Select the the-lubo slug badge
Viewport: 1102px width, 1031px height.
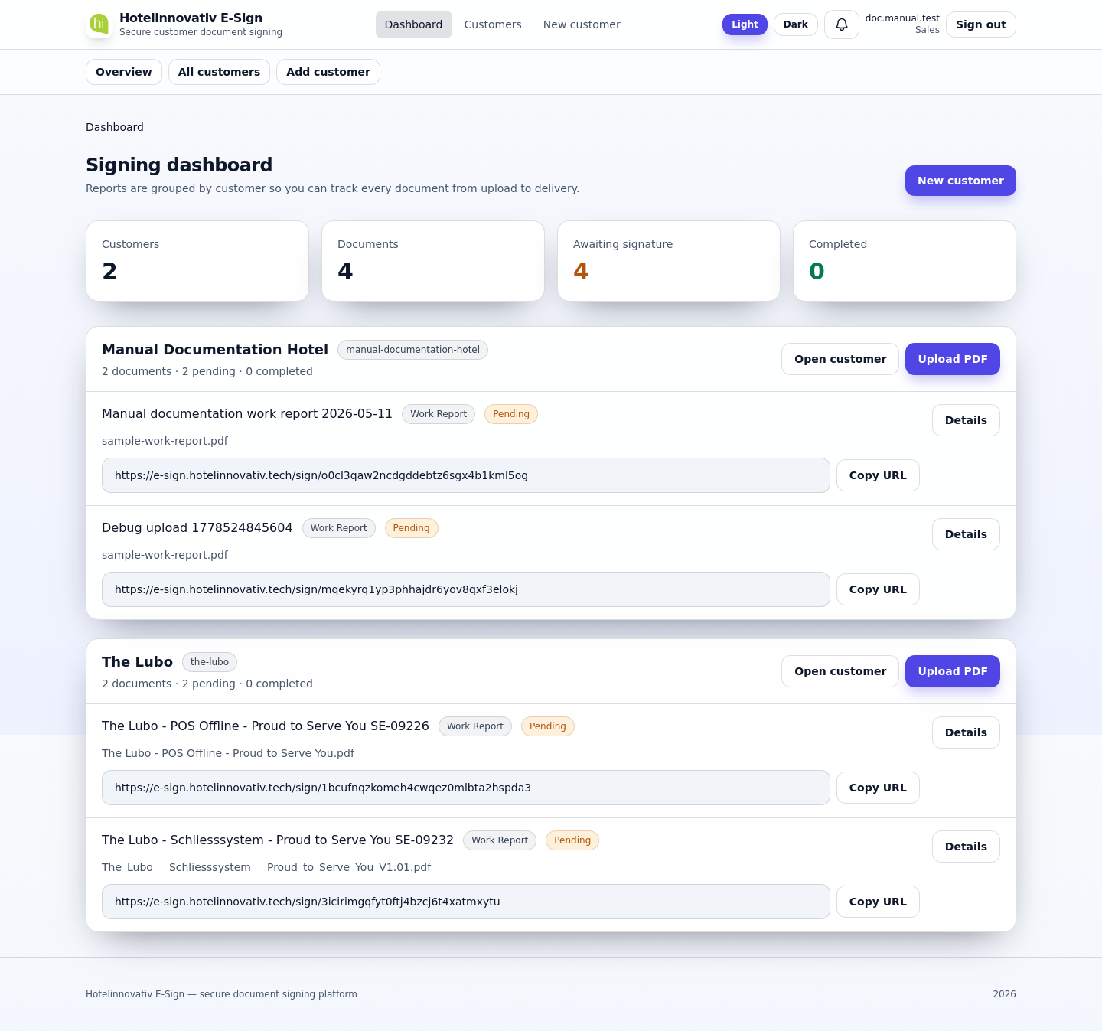(x=210, y=662)
